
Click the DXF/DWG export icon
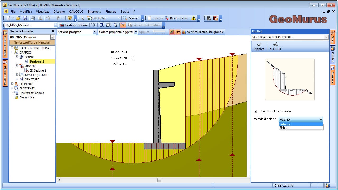[90, 18]
